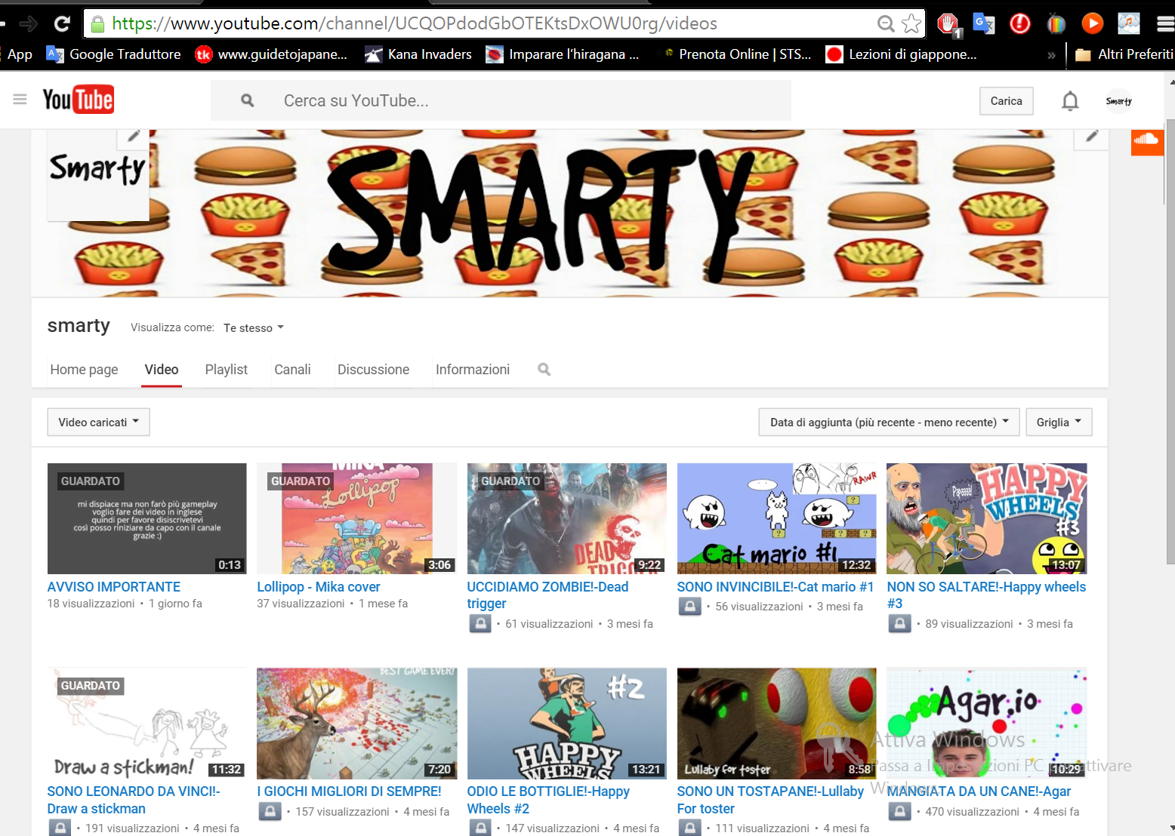Click the lock icon under I GIOCHI MIGLIORI
The image size is (1175, 836).
coord(269,811)
